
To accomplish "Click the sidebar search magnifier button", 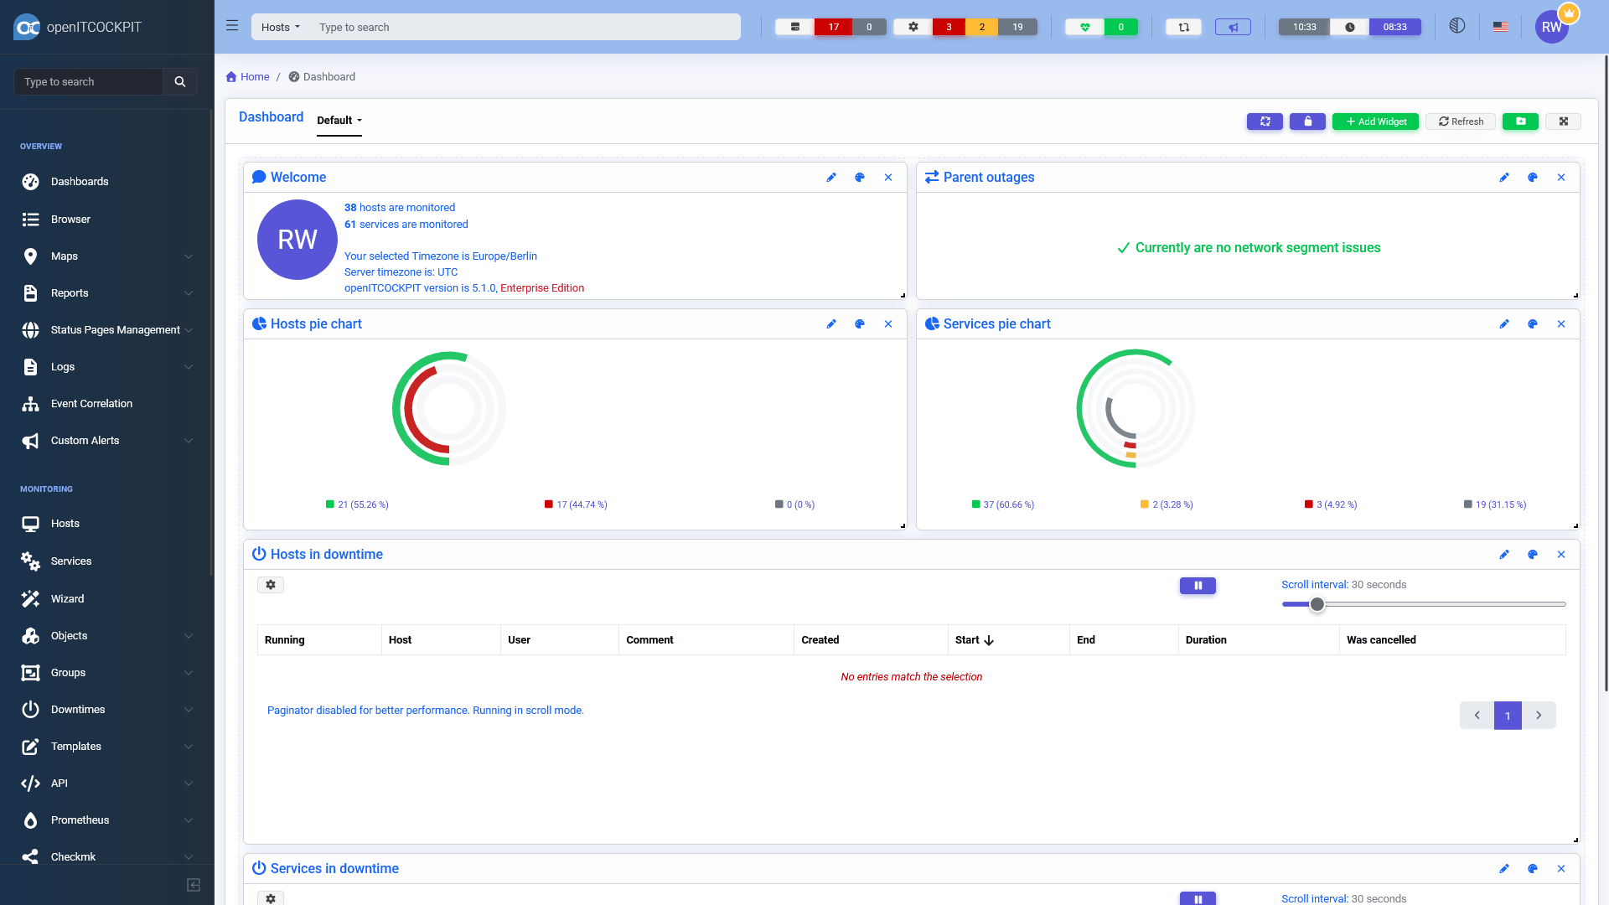I will click(x=179, y=81).
